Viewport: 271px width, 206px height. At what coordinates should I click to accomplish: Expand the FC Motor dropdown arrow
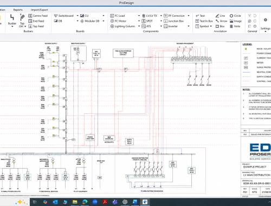pos(139,21)
